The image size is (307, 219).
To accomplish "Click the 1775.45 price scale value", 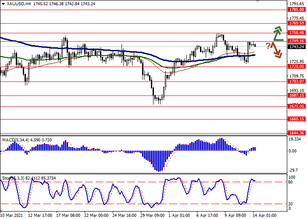I will point(296,18).
